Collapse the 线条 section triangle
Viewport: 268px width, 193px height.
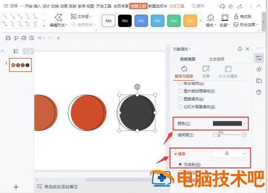175,154
